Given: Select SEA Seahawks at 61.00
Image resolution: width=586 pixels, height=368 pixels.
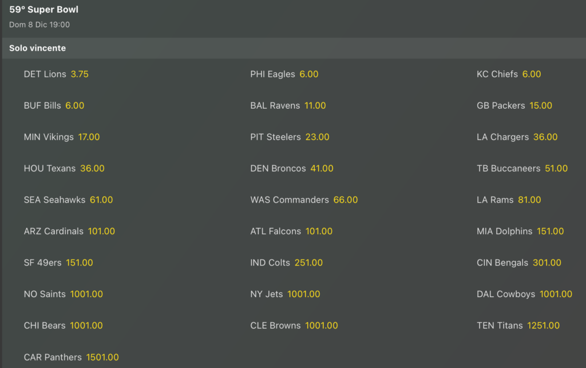Looking at the screenshot, I should pos(101,200).
